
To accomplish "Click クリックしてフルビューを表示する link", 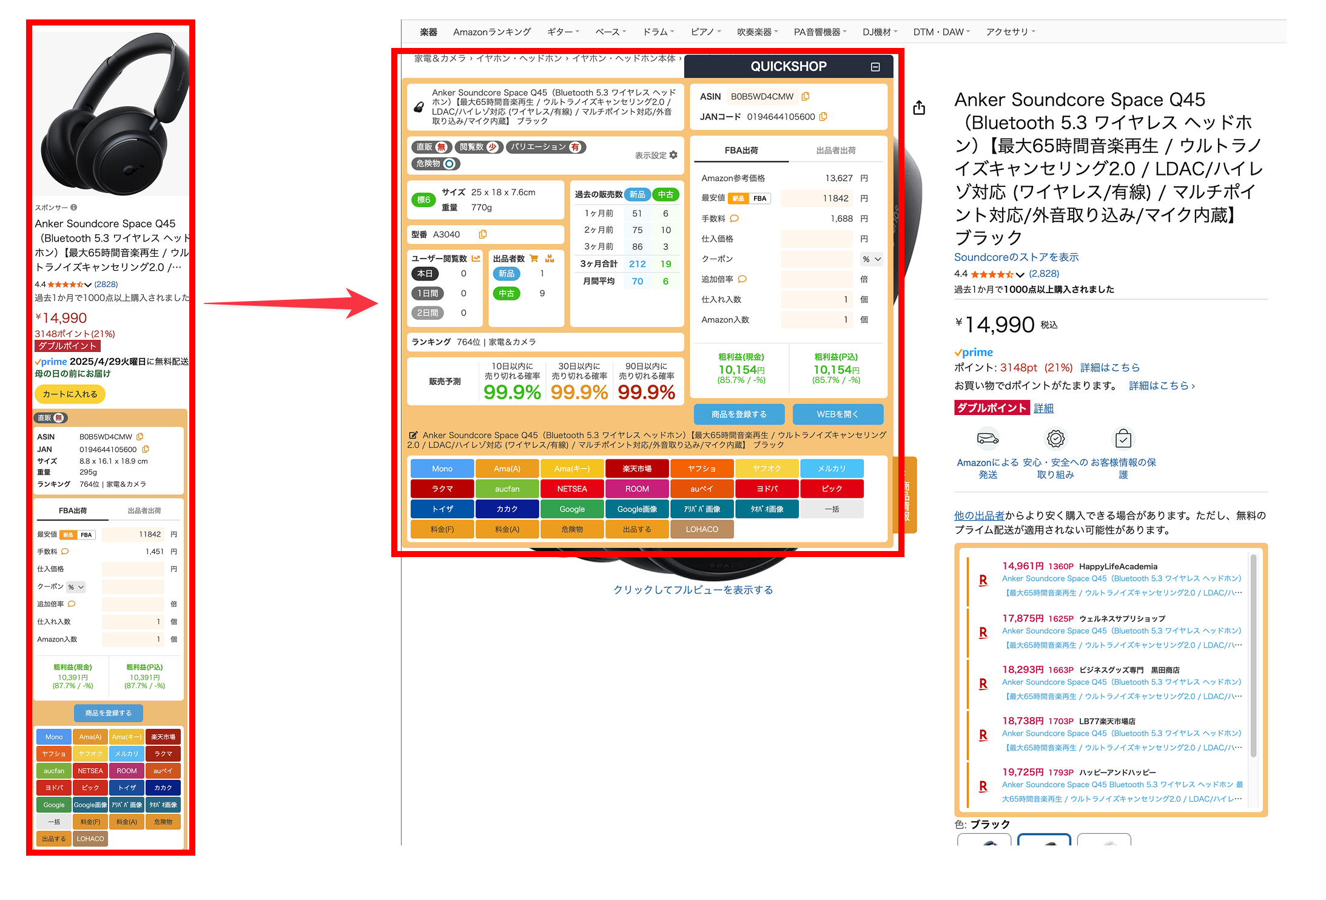I will pos(693,590).
